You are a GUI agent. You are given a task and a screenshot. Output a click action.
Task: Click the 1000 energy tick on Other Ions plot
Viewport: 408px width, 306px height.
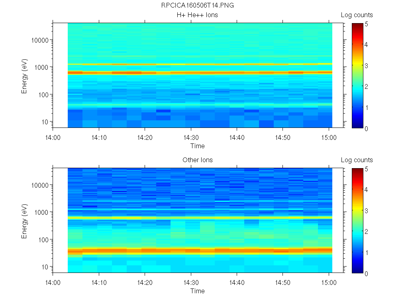[x=41, y=213]
